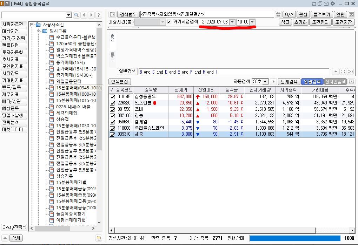The height and width of the screenshot is (245, 358).
Task: Select the 마켓레이더 category tab
Action: coord(14,130)
